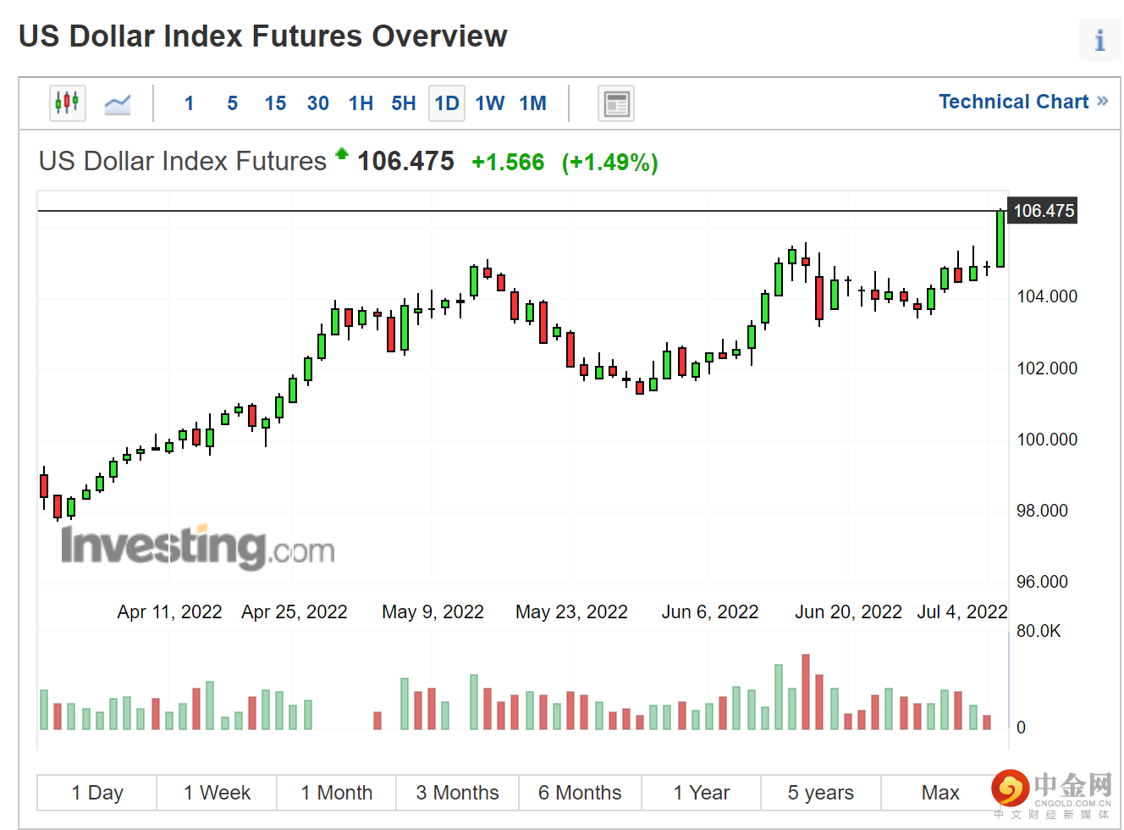The width and height of the screenshot is (1124, 830).
Task: Click the double chevron after Technical Chart
Action: (x=1103, y=101)
